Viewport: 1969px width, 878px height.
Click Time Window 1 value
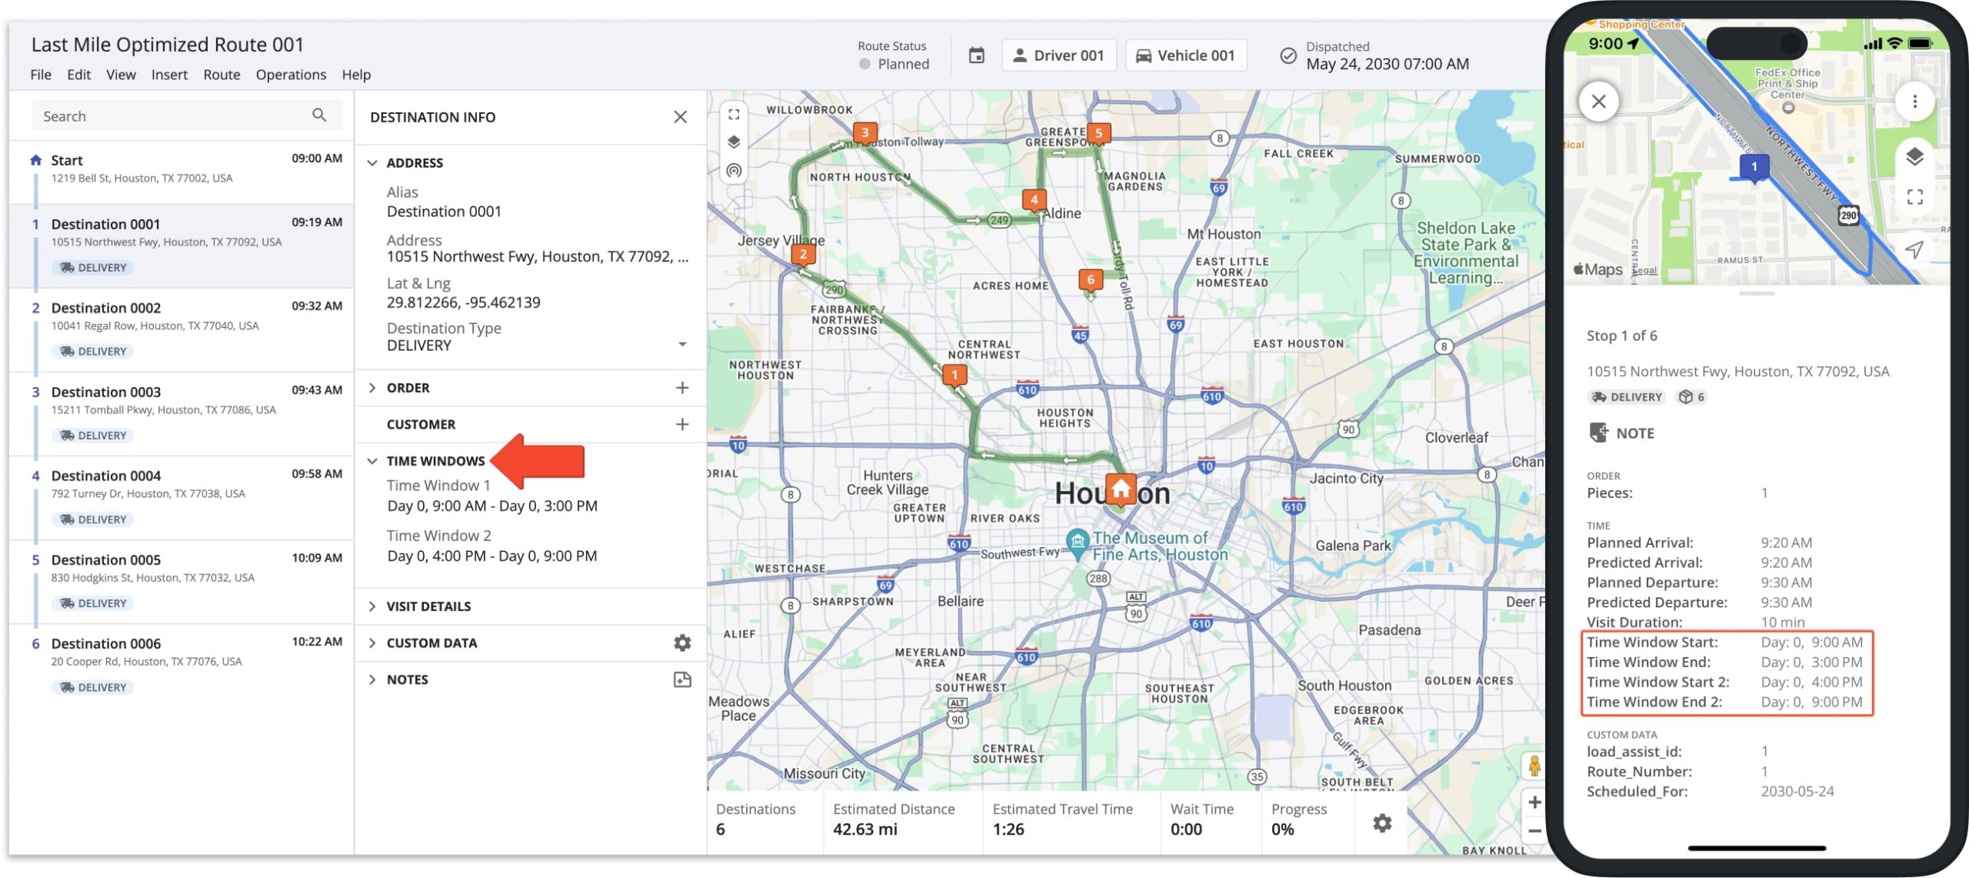(x=492, y=506)
